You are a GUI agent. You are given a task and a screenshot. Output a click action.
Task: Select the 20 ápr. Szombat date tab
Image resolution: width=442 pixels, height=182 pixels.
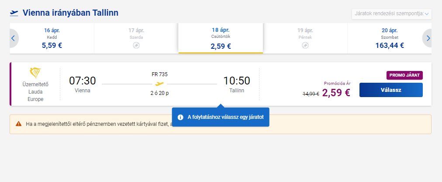click(389, 38)
